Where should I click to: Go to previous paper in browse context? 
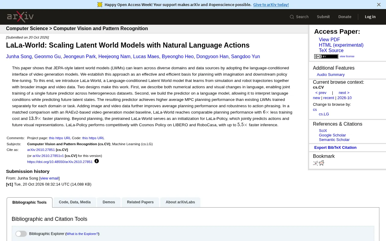321,93
